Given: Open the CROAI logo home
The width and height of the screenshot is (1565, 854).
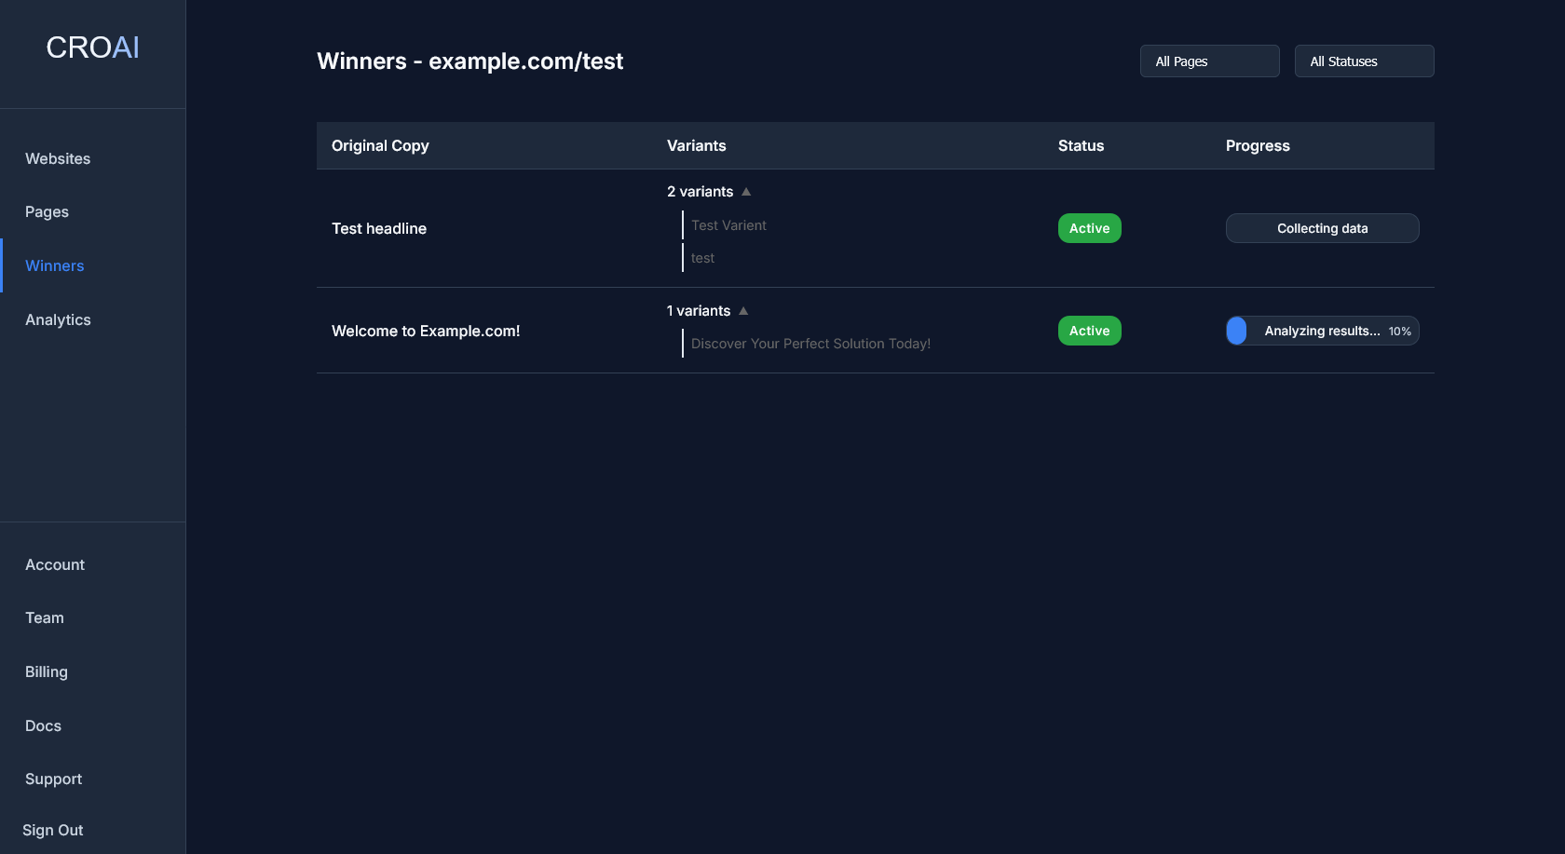Looking at the screenshot, I should point(91,47).
